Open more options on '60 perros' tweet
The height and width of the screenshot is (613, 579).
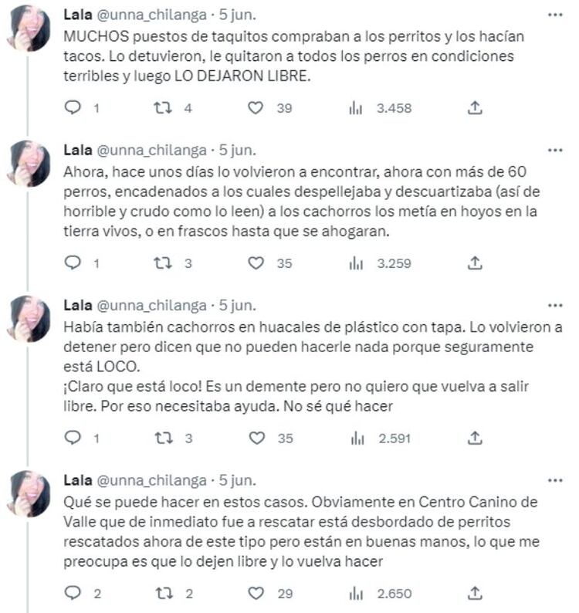pyautogui.click(x=554, y=150)
